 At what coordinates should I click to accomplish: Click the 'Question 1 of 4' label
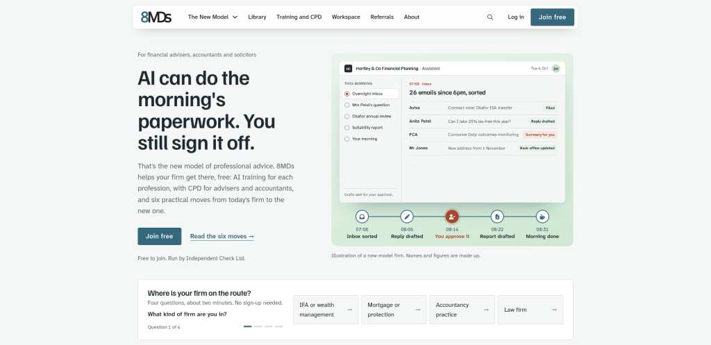(164, 327)
